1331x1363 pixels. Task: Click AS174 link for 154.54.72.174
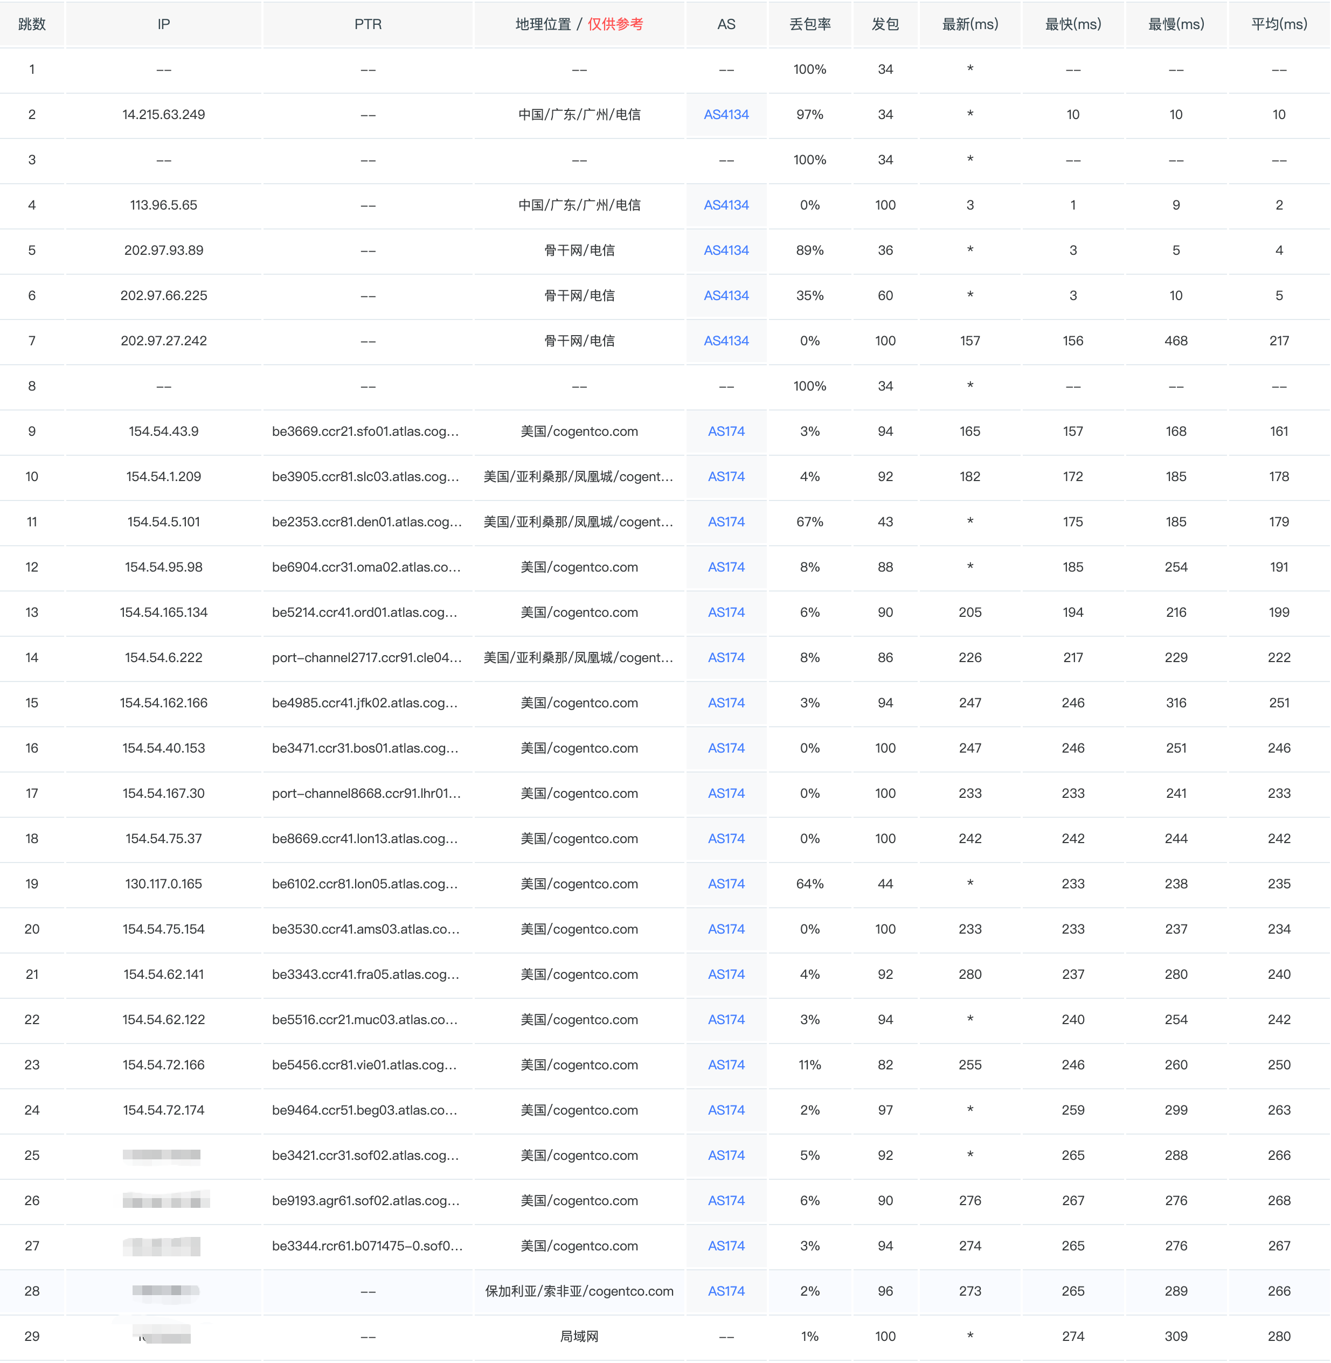[726, 1110]
